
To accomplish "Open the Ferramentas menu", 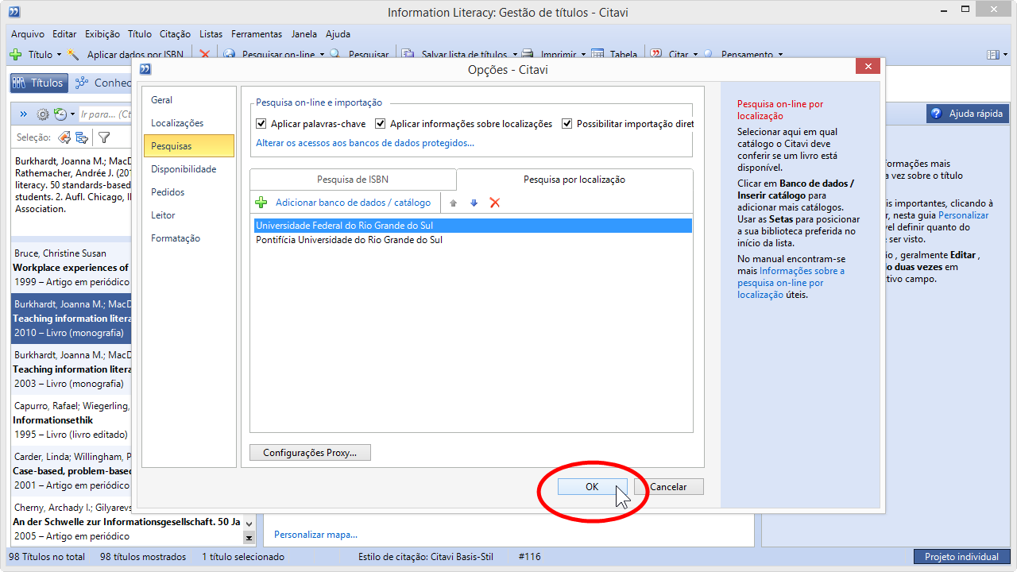I will tap(257, 34).
